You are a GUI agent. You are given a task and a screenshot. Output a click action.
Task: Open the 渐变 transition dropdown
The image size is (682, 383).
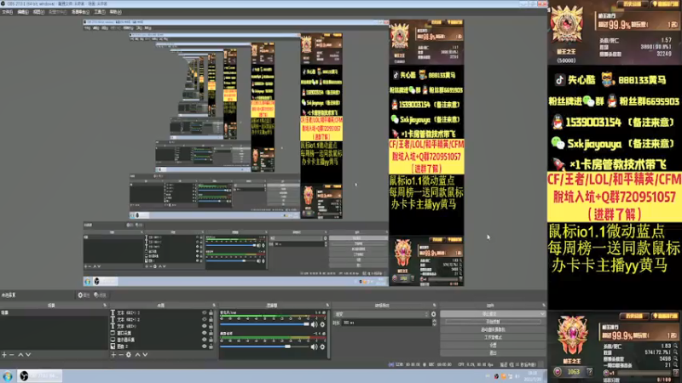382,314
